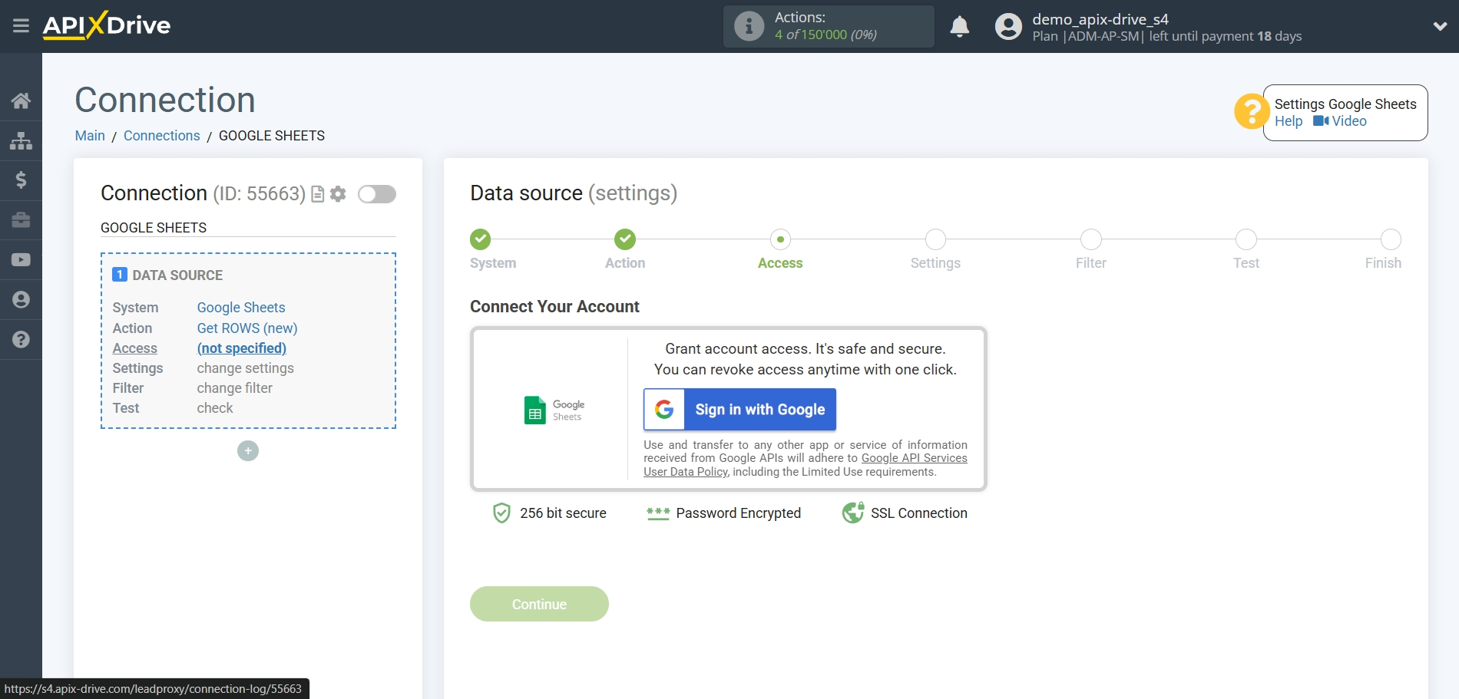Click the user avatar icon
This screenshot has height=699, width=1459.
[x=1008, y=26]
